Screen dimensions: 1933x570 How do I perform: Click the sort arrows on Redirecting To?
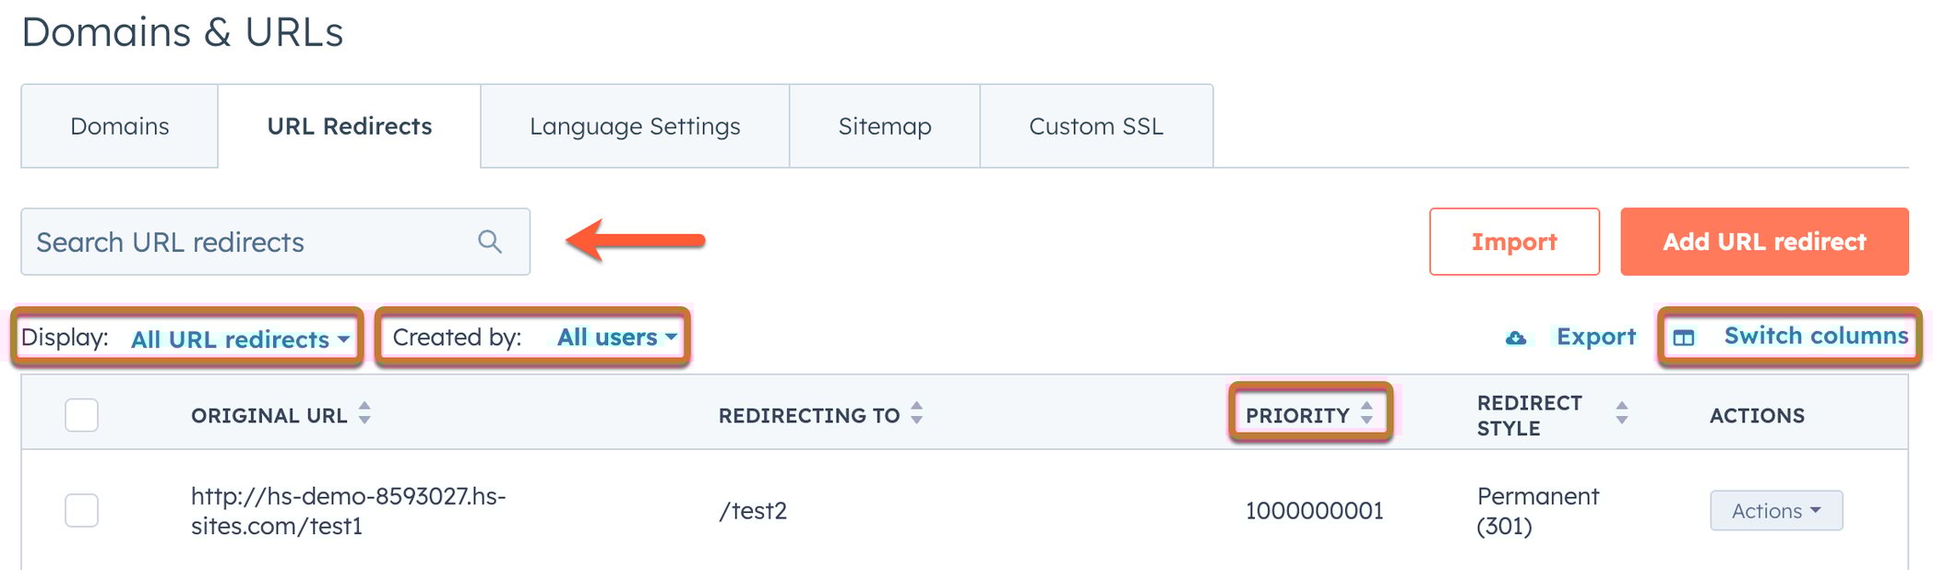click(x=916, y=415)
